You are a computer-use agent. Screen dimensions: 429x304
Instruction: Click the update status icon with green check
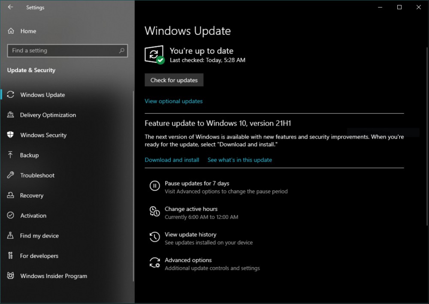click(x=154, y=55)
